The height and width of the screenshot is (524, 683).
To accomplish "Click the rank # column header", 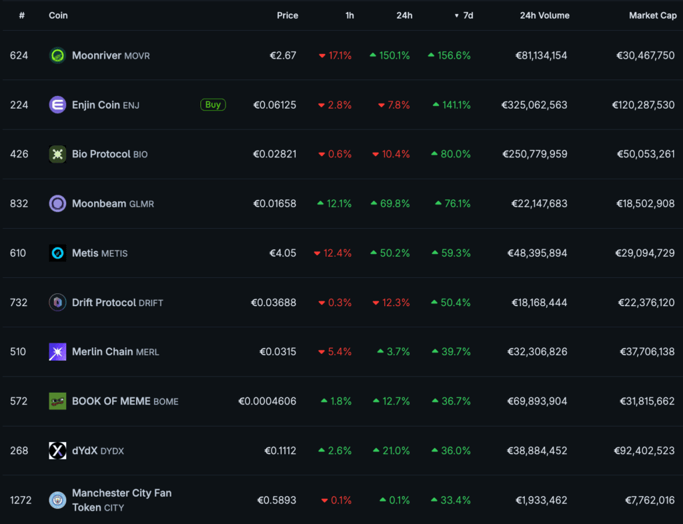I will click(x=21, y=15).
